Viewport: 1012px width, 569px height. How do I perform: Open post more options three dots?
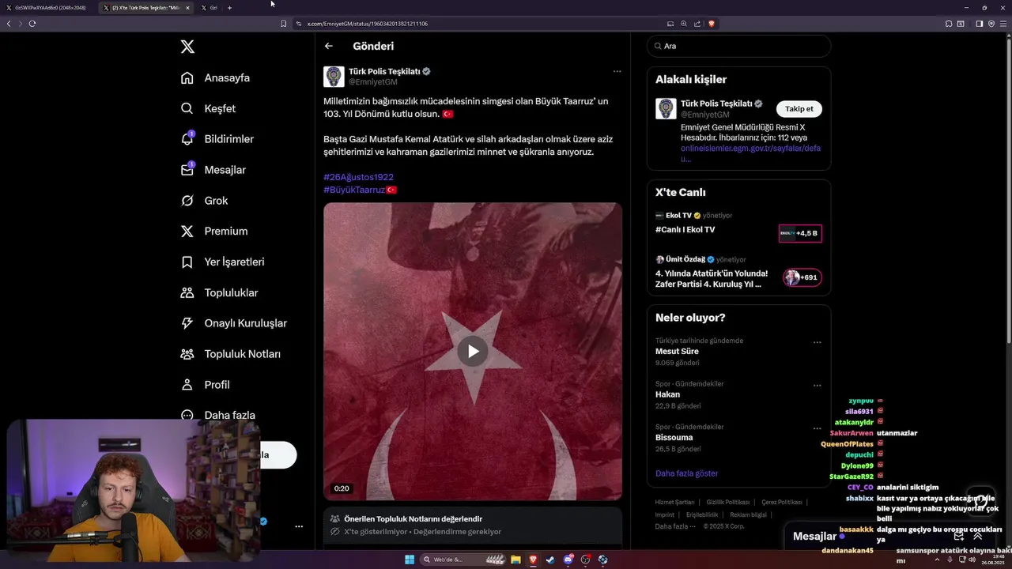point(617,71)
